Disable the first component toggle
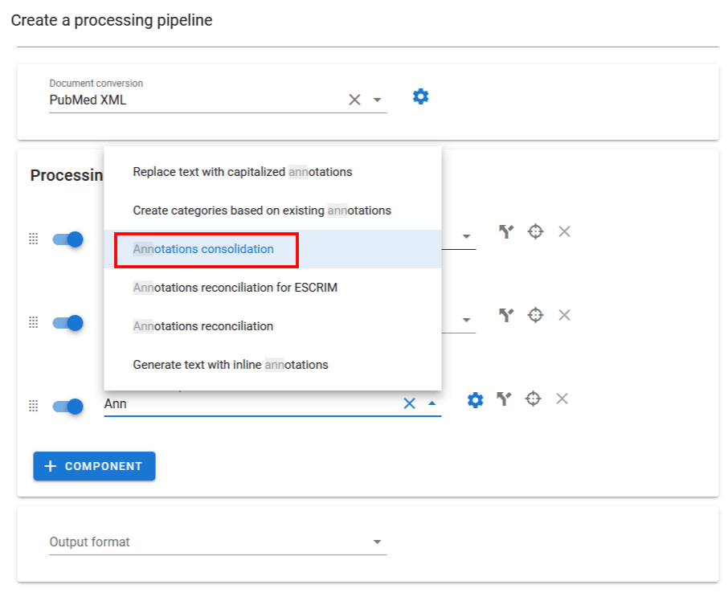 pyautogui.click(x=68, y=239)
